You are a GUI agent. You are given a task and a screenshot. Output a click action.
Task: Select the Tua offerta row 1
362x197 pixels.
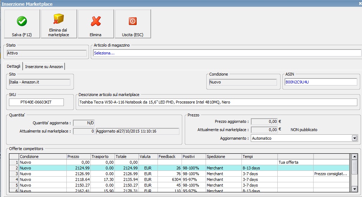tap(179, 162)
